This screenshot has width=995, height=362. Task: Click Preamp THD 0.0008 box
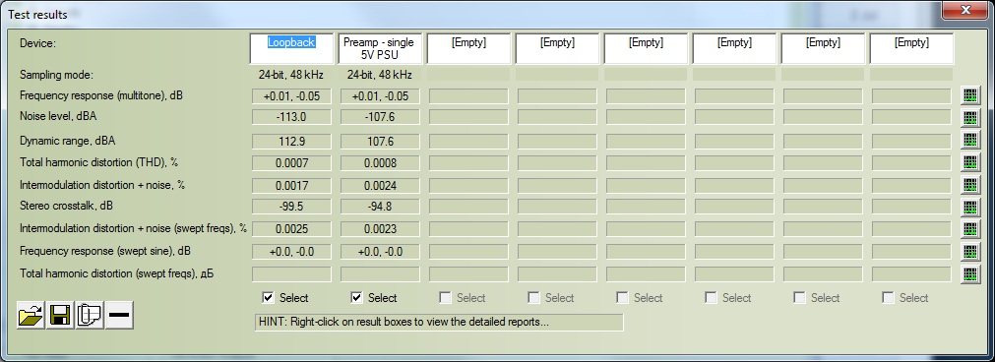coord(380,163)
